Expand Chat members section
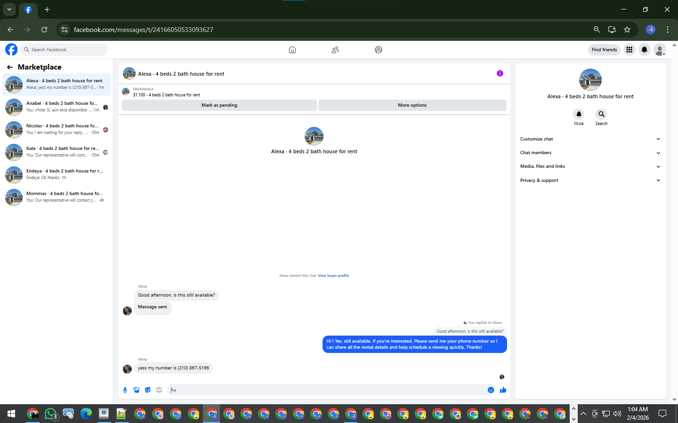678x423 pixels. [x=590, y=153]
